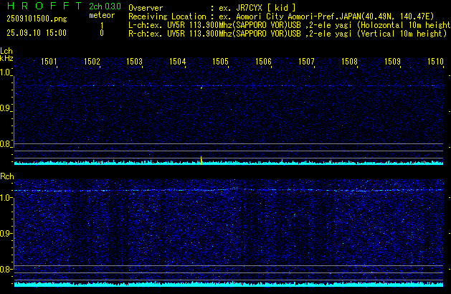Click the version label 2ch 0.3.0
451x294 pixels.
[105, 6]
